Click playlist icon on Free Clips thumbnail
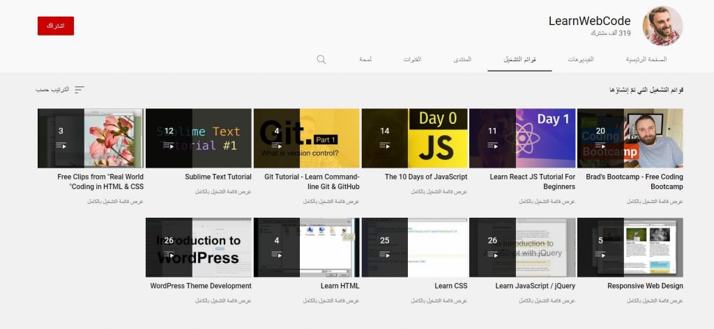 [x=61, y=146]
